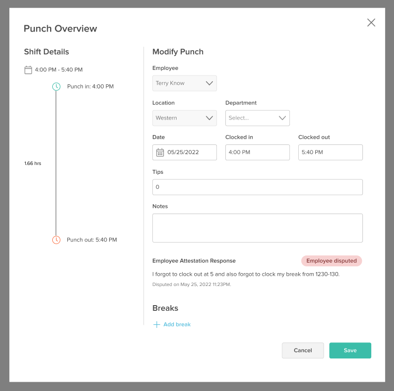This screenshot has height=391, width=394.
Task: Save the modified punch
Action: (x=350, y=351)
